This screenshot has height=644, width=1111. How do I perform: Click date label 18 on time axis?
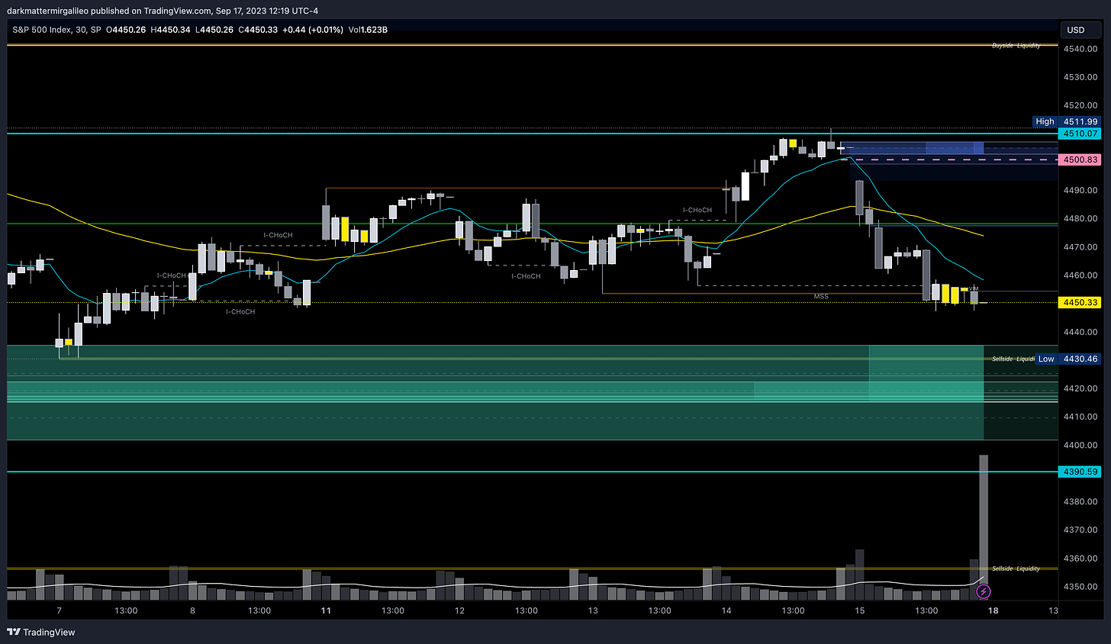(993, 610)
